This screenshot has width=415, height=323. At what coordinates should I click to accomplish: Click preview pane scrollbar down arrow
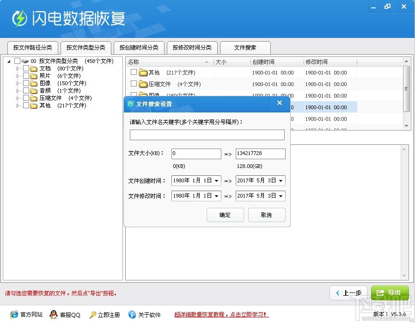404,276
